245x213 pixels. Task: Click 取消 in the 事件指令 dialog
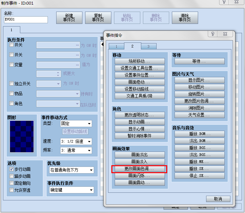coord(218,199)
